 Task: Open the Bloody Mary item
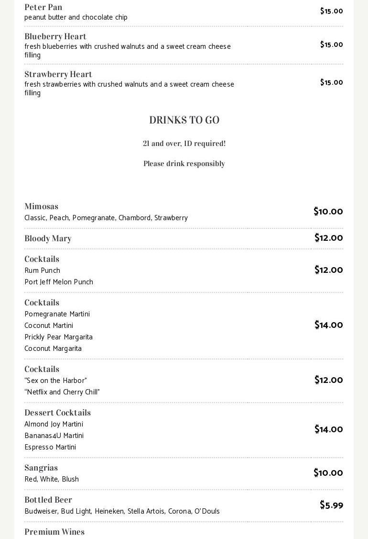[48, 238]
